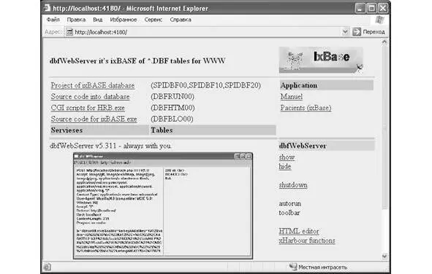Image resolution: width=432 pixels, height=274 pixels.
Task: Open the xHarbour functions link
Action: [307, 240]
